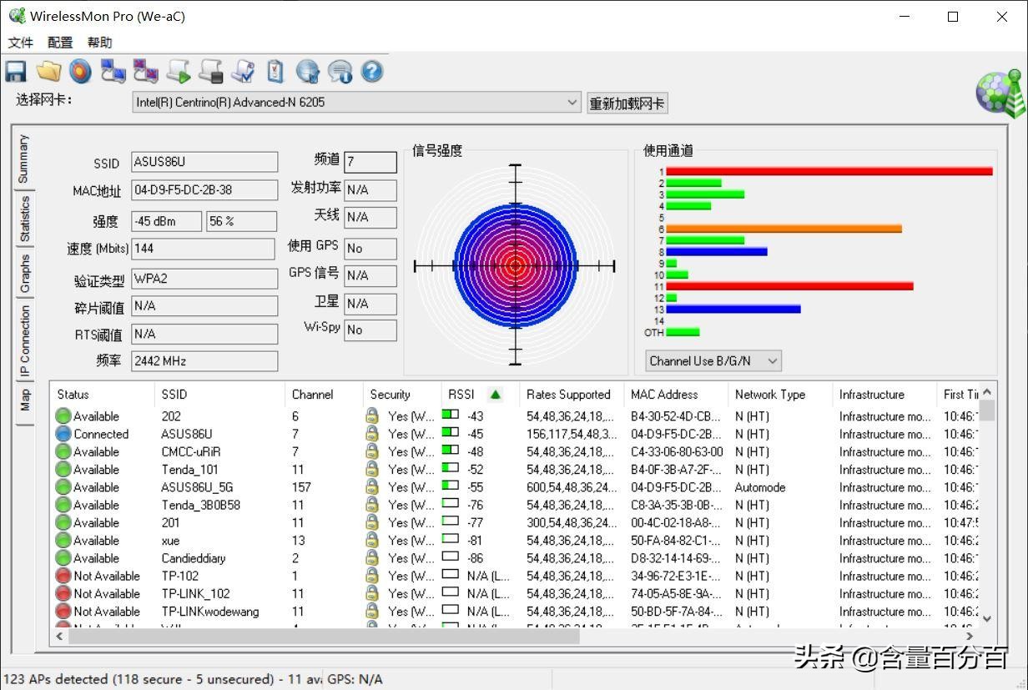1028x690 pixels.
Task: Click the open folder toolbar icon
Action: [x=48, y=72]
